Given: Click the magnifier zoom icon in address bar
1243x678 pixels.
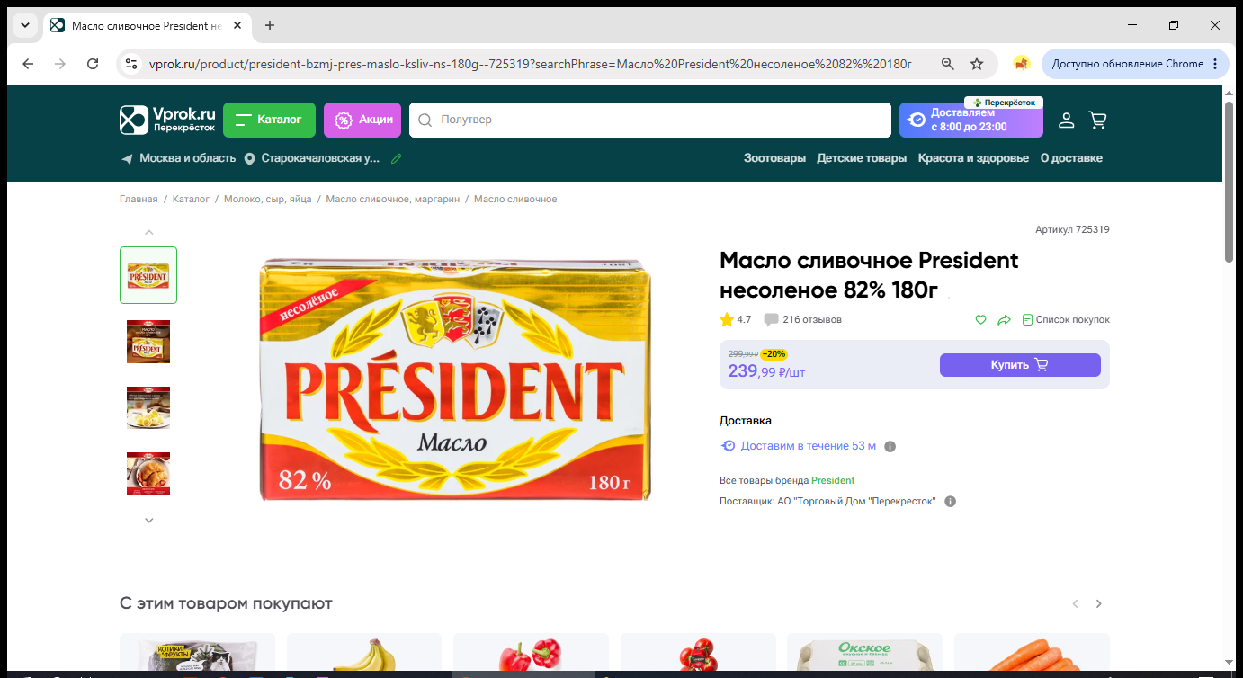Looking at the screenshot, I should [x=948, y=64].
